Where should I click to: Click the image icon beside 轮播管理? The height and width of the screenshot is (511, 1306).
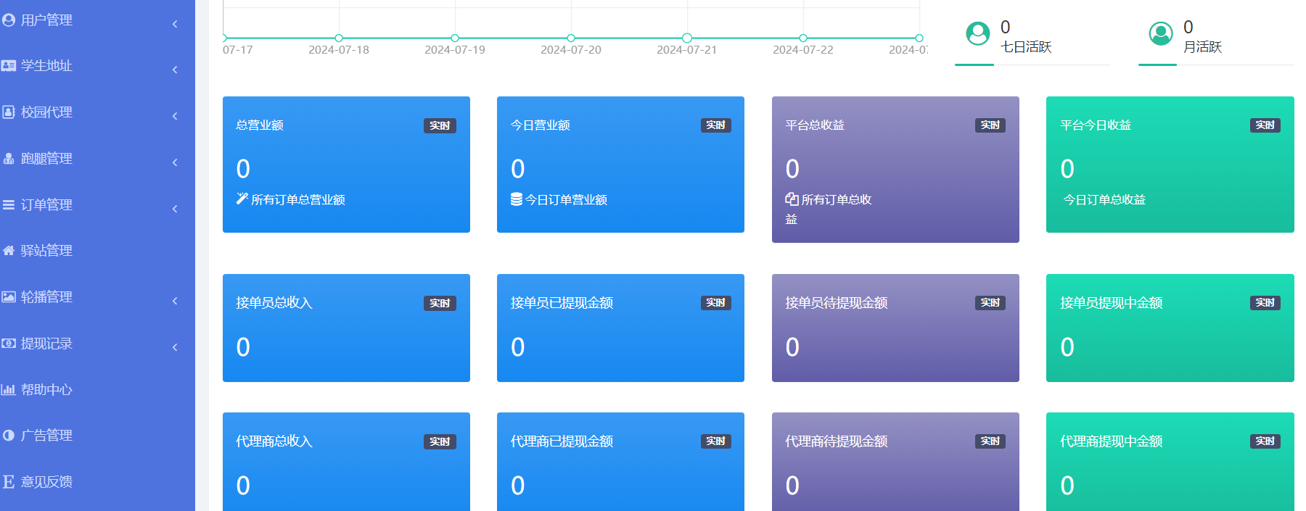tap(9, 297)
